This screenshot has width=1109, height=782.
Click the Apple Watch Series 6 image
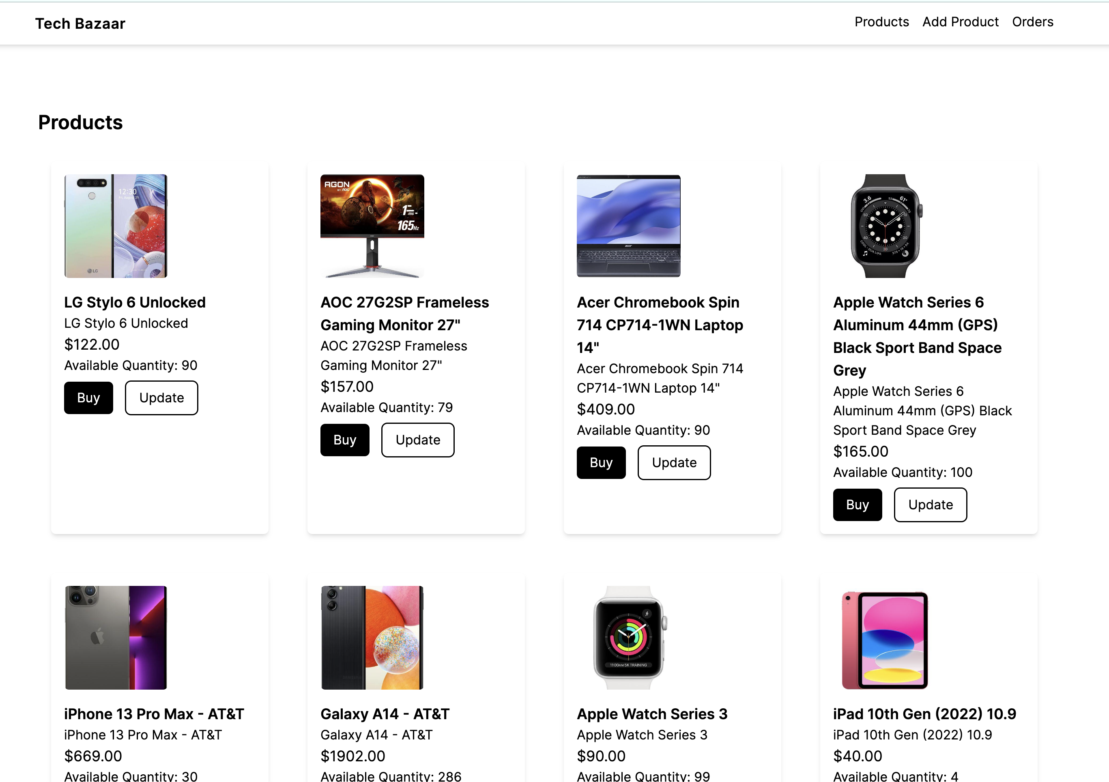coord(884,226)
